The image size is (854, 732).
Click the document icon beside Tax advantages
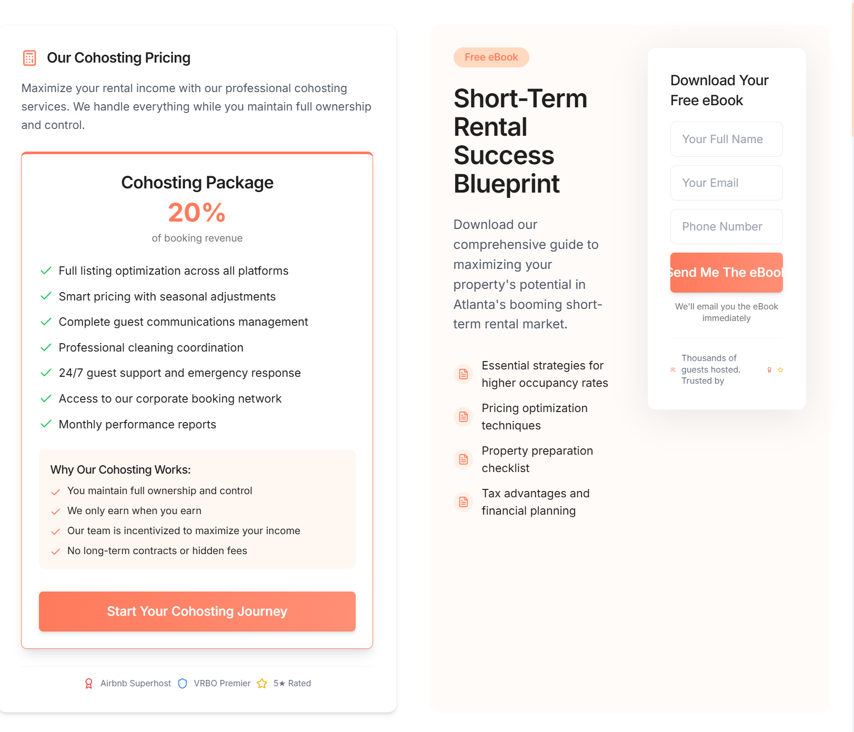pyautogui.click(x=464, y=502)
